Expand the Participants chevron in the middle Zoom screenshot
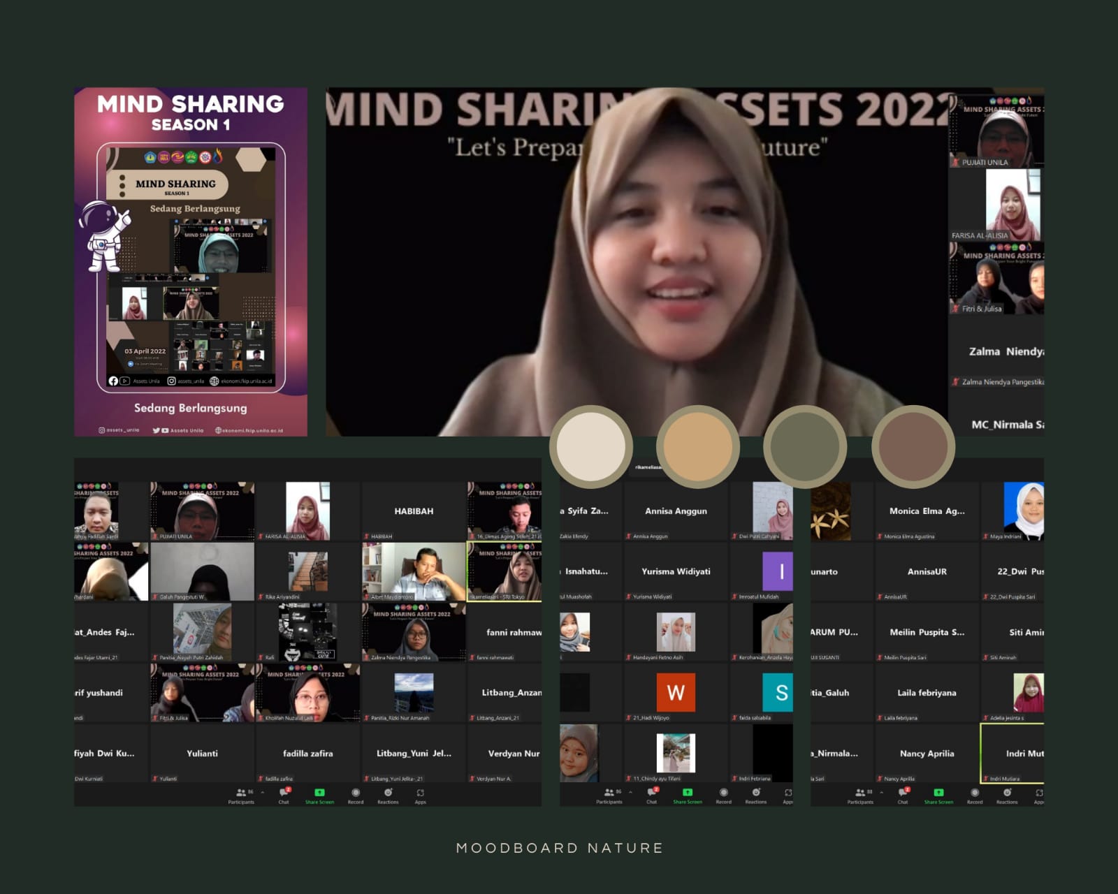The width and height of the screenshot is (1118, 894). (x=631, y=792)
